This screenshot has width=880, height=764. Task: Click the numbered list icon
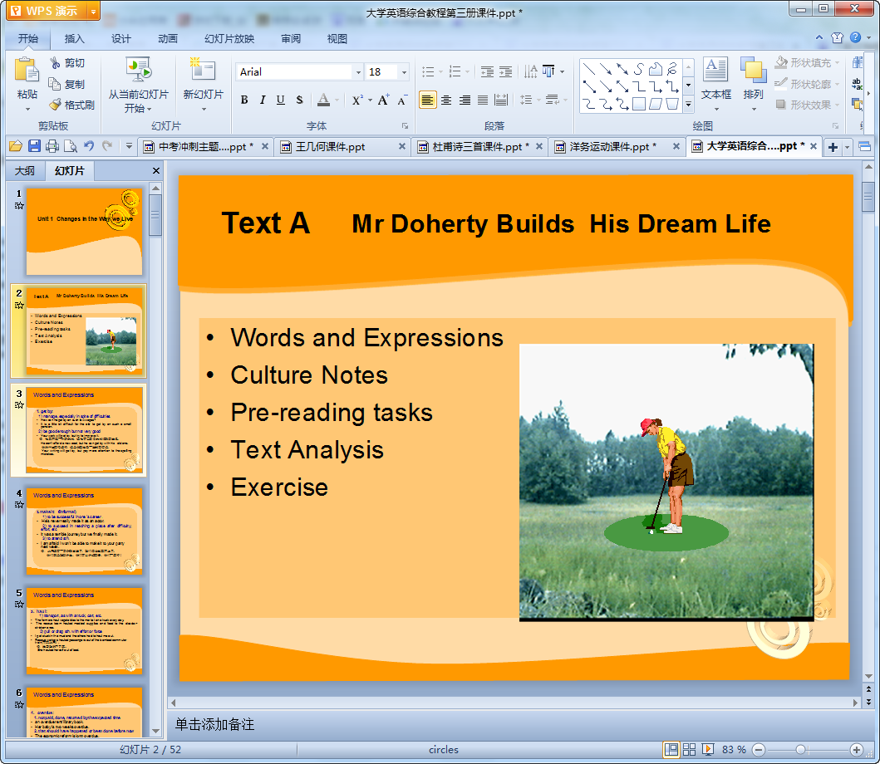click(x=455, y=71)
